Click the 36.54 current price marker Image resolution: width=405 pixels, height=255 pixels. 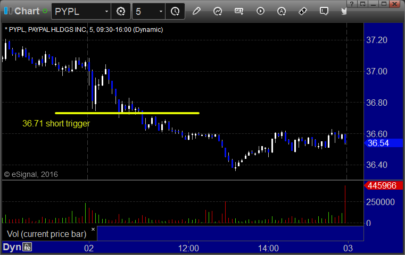pos(383,143)
